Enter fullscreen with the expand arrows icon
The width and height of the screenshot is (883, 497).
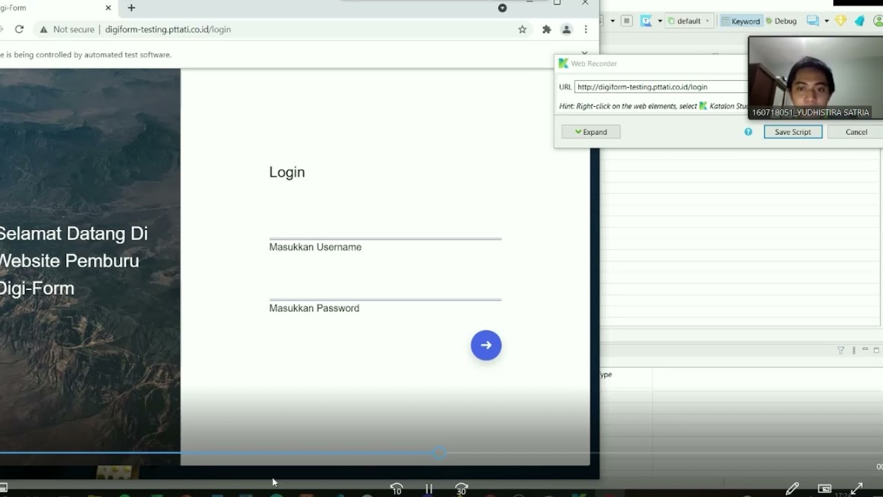pyautogui.click(x=857, y=489)
